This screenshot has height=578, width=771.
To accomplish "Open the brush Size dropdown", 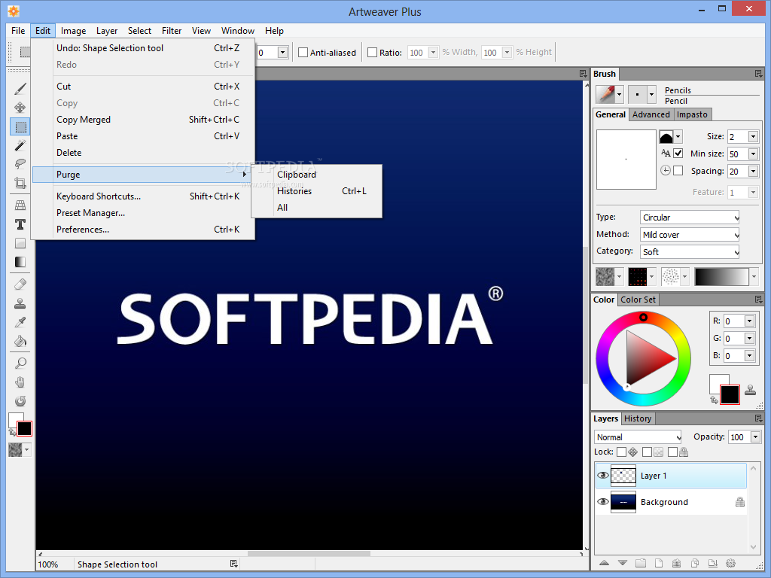I will point(753,136).
